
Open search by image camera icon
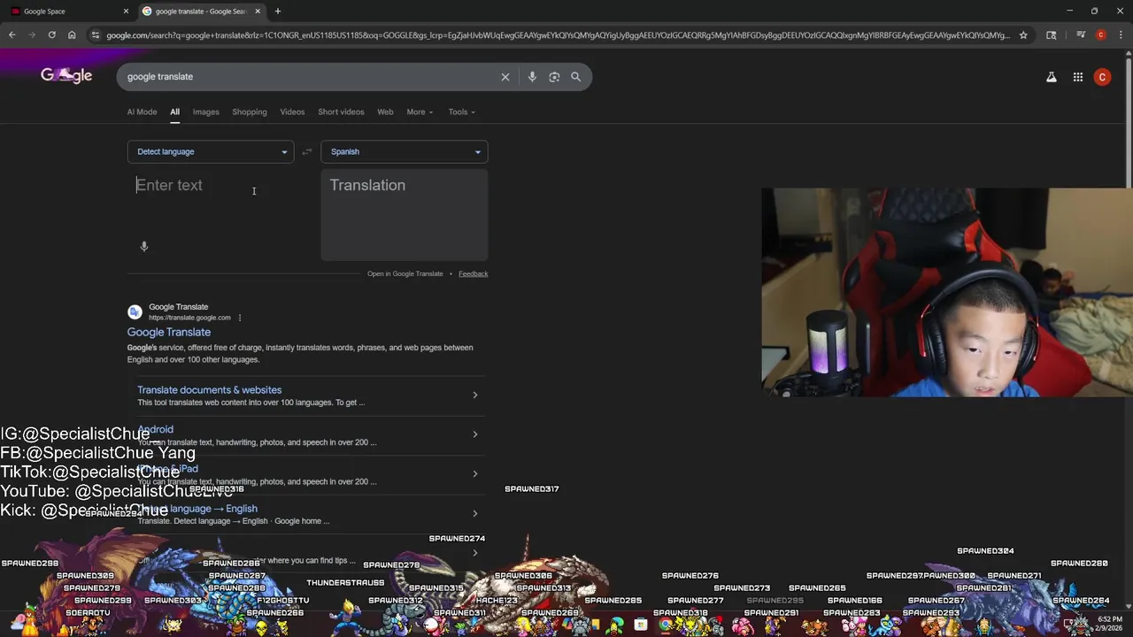pos(554,77)
